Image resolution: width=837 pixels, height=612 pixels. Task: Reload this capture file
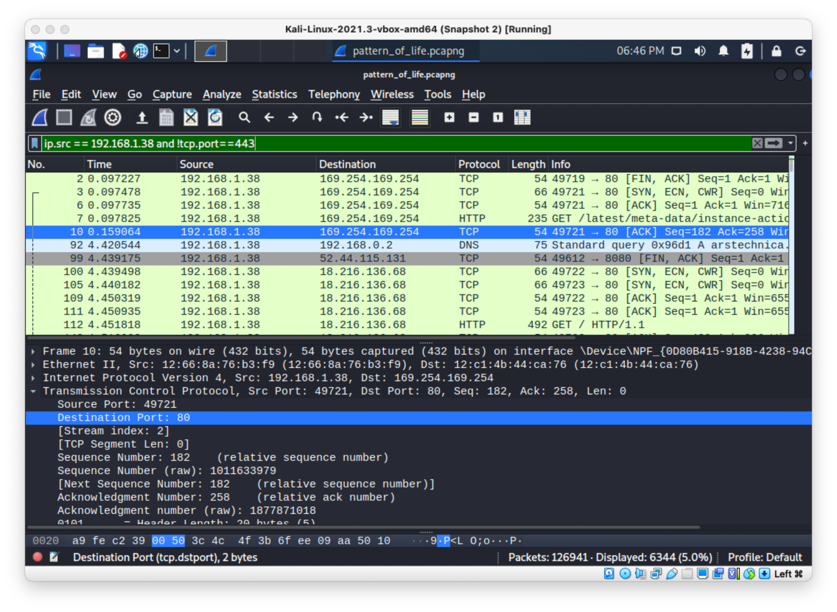(x=215, y=118)
